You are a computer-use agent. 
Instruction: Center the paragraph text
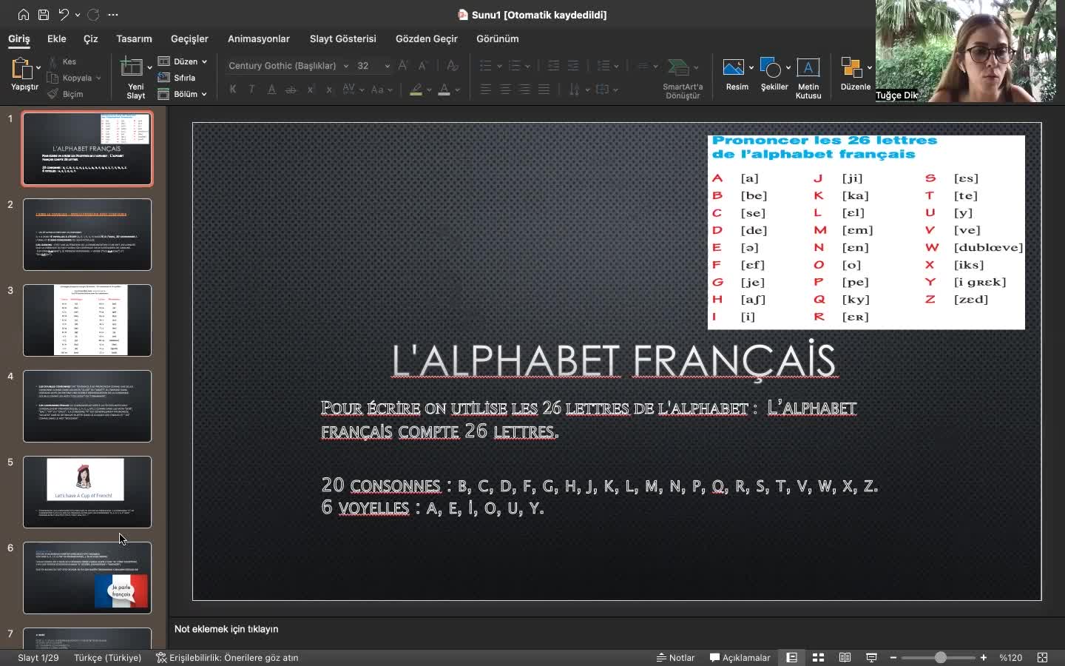[x=505, y=90]
